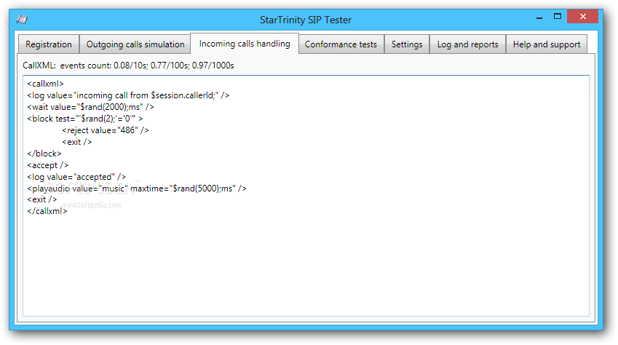The height and width of the screenshot is (345, 618).
Task: Maximize the SIP Tester window
Action: (558, 17)
